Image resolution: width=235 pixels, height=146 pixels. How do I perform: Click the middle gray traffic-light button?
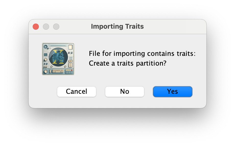tap(46, 27)
